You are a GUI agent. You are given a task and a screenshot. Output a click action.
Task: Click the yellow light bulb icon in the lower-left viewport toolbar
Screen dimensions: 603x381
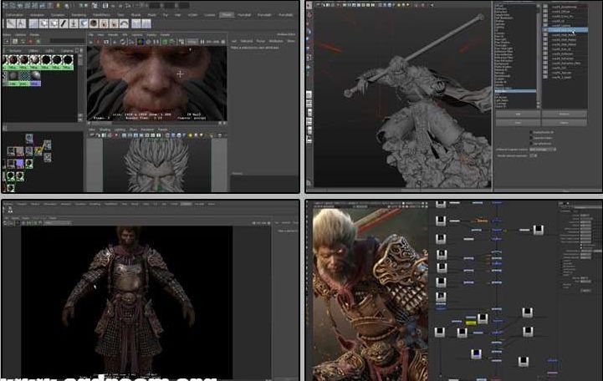tap(191, 135)
